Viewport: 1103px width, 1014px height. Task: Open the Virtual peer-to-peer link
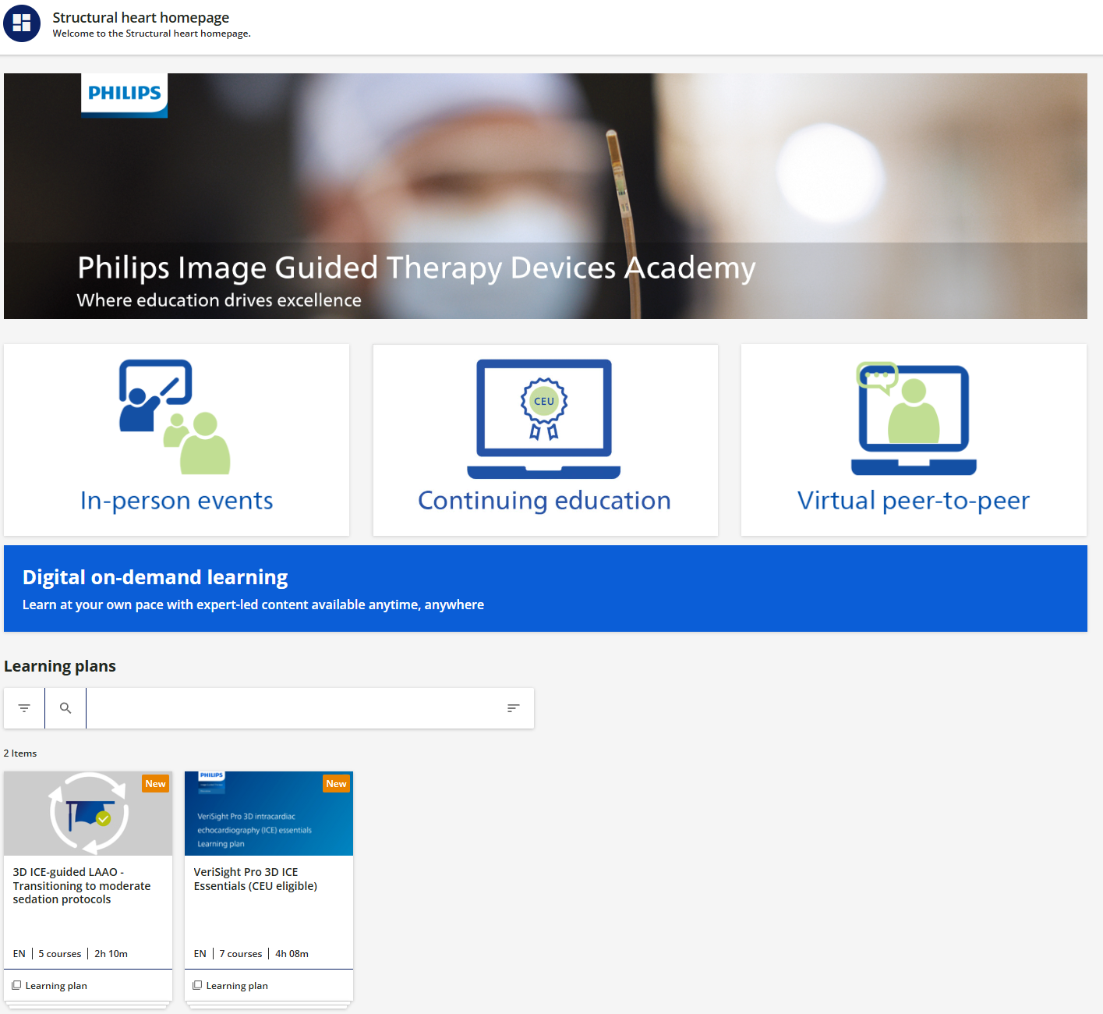click(913, 501)
